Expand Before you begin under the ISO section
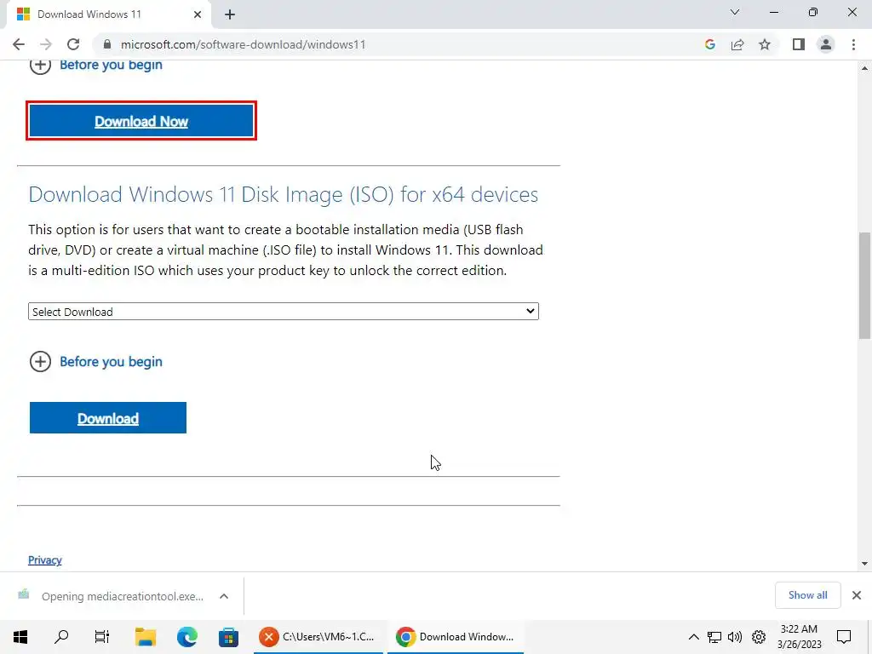Image resolution: width=872 pixels, height=654 pixels. (95, 361)
